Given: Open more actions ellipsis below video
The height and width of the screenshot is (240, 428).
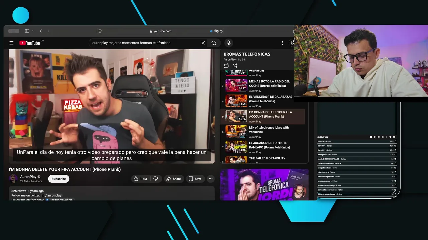Looking at the screenshot, I should coord(211,179).
